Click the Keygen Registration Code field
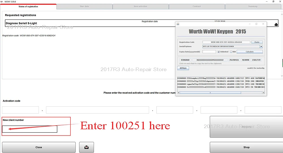This screenshot has height=153, width=283. (226, 42)
